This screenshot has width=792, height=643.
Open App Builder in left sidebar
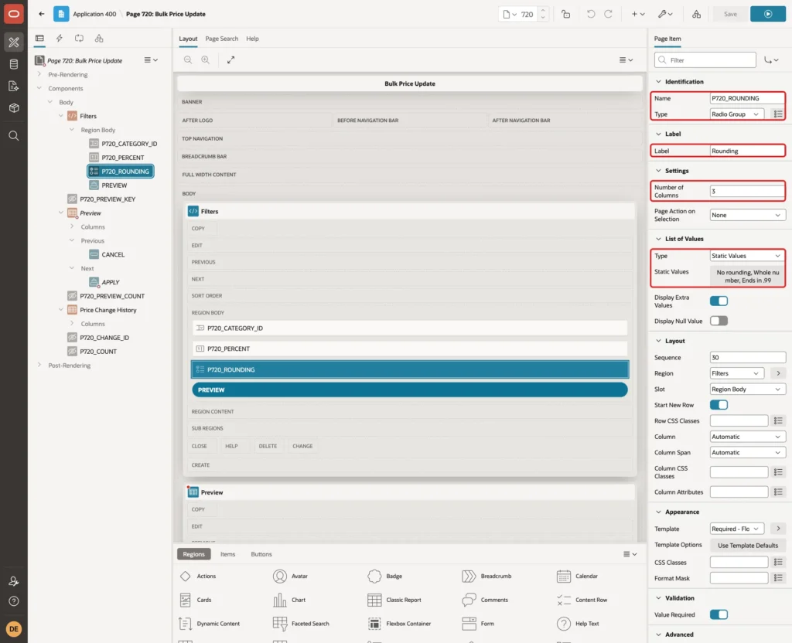point(14,42)
